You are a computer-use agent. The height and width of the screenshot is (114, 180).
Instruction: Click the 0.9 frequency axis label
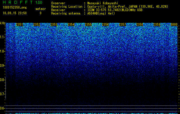[3, 66]
